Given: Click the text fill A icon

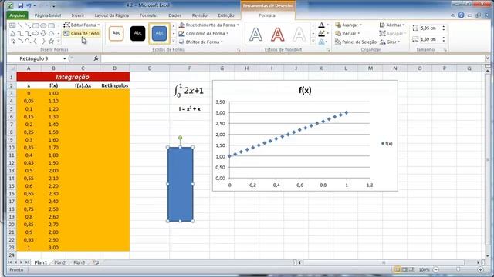Looking at the screenshot, I should coord(321,25).
